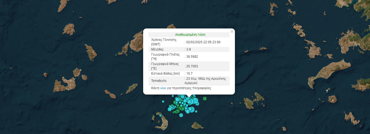The width and height of the screenshot is (370, 134).
Task: Open the 'κλικ' link for more information
Action: (163, 88)
